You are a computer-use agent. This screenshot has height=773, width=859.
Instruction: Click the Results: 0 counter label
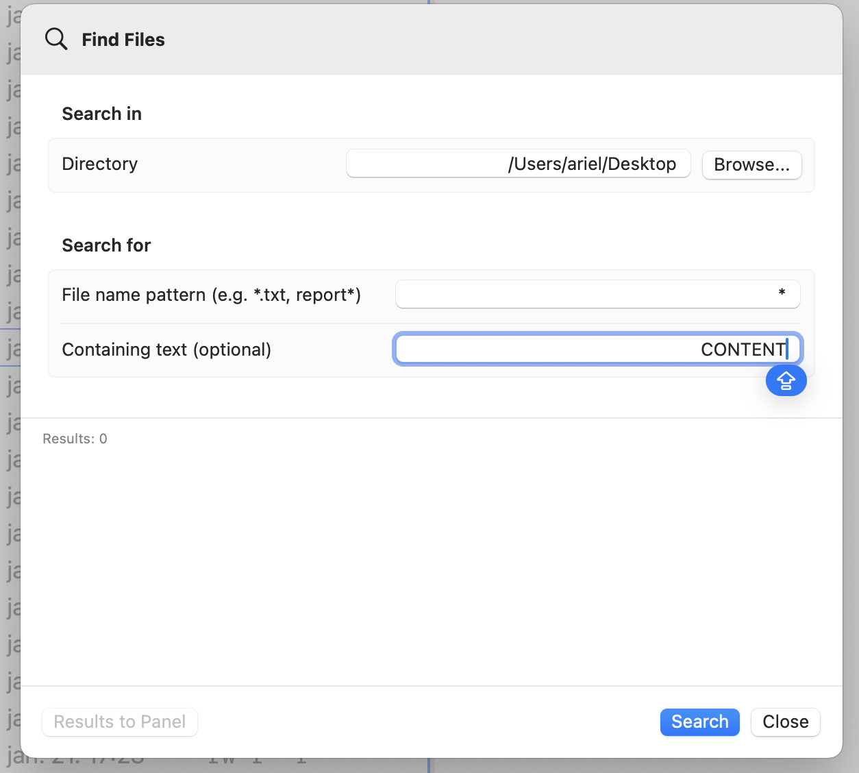75,439
